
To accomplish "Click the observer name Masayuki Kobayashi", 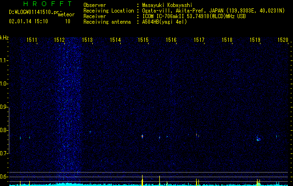I will tap(167, 5).
